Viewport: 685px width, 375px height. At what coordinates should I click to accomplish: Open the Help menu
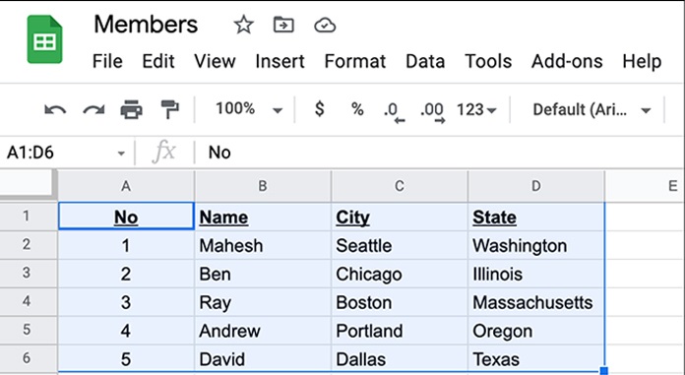[x=642, y=61]
